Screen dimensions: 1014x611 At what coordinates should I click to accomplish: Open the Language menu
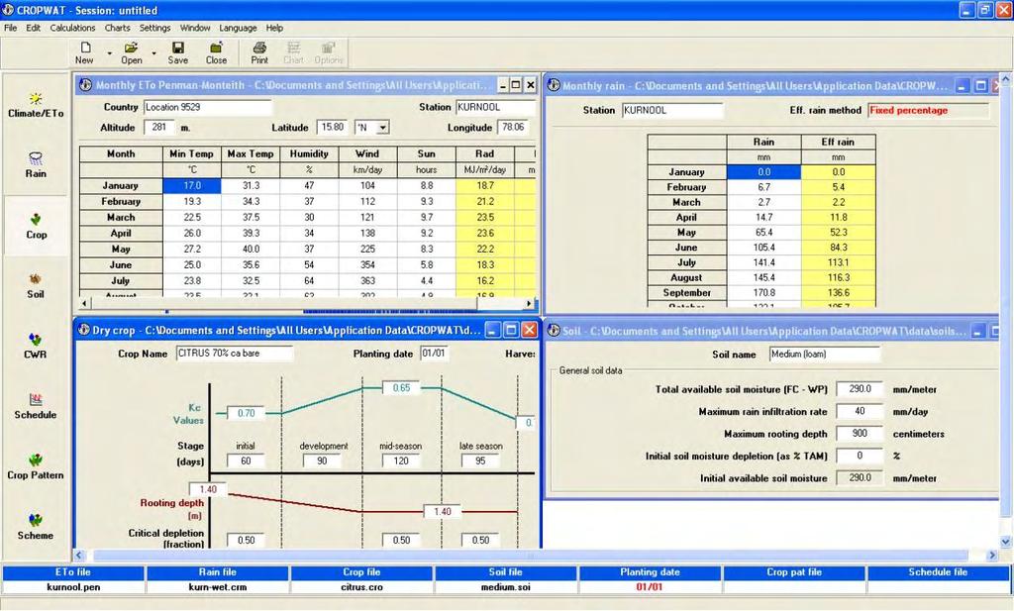tap(238, 28)
